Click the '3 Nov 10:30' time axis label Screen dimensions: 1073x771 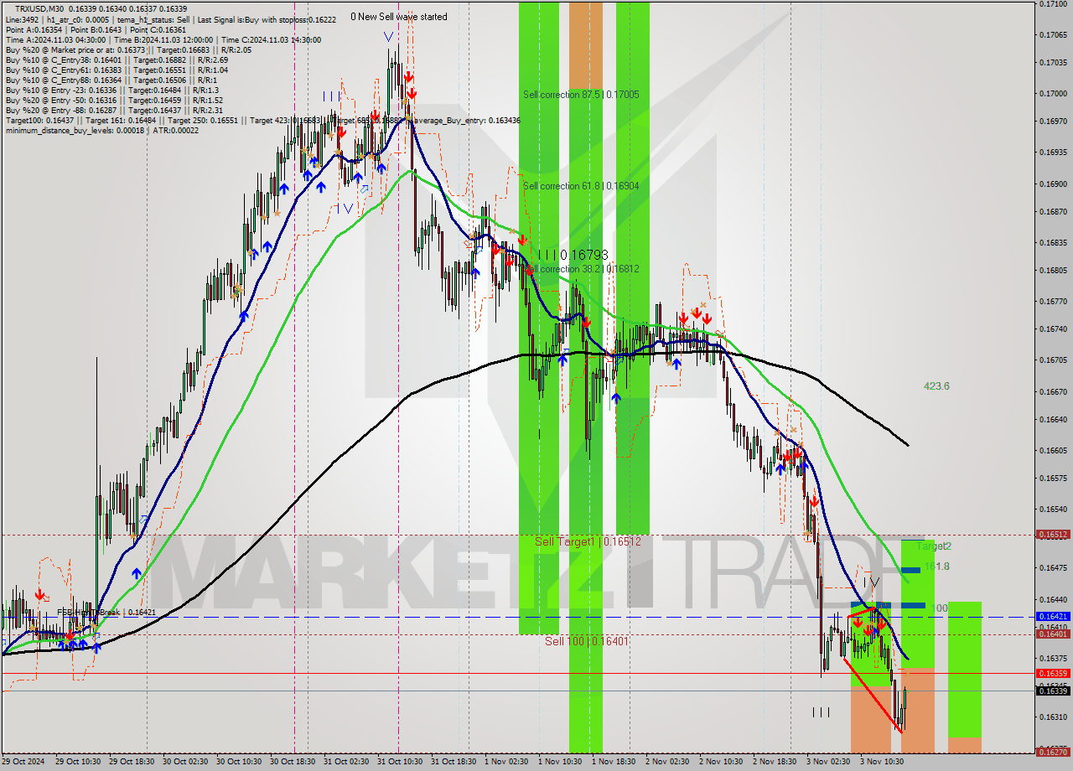(881, 762)
